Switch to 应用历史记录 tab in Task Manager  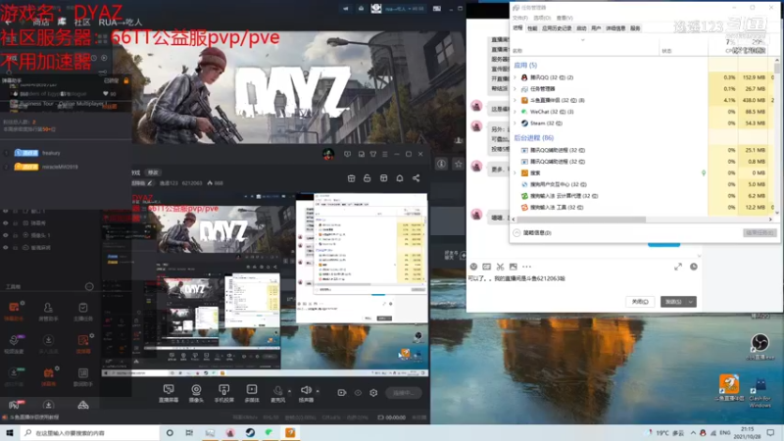[557, 28]
